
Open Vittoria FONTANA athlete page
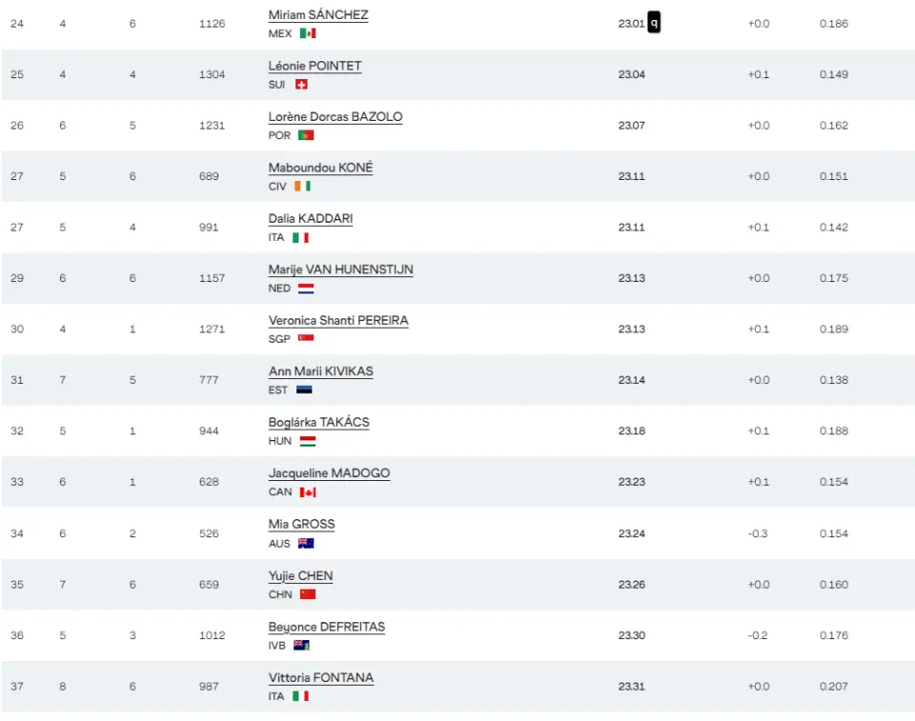pyautogui.click(x=320, y=678)
